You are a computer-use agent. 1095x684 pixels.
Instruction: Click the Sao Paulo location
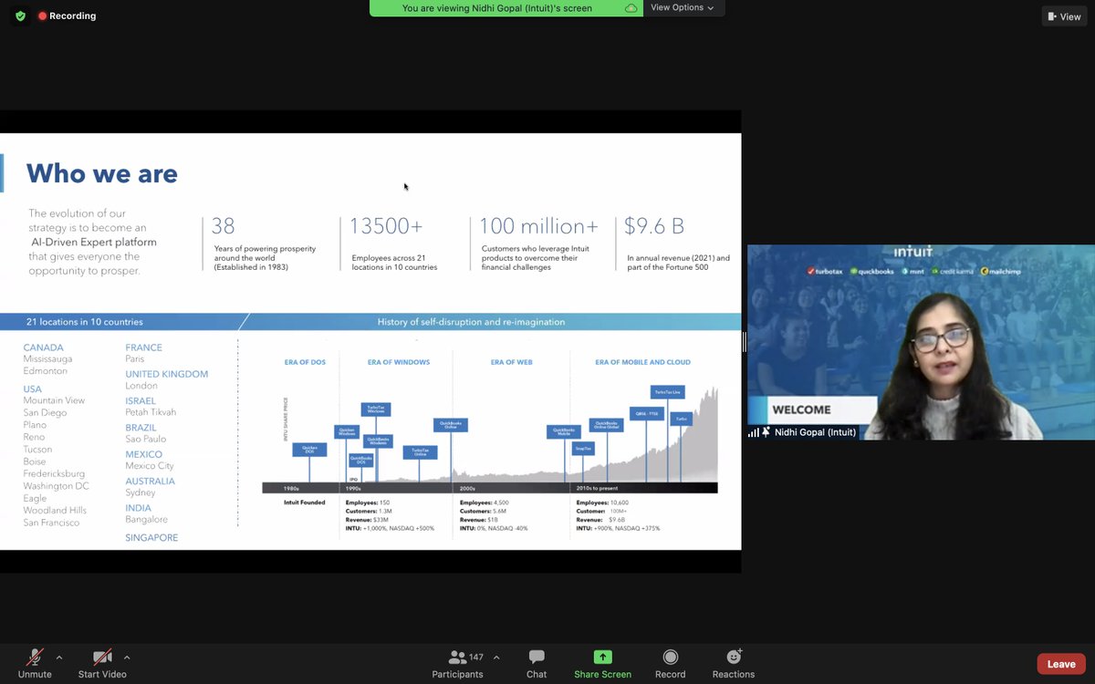point(146,439)
